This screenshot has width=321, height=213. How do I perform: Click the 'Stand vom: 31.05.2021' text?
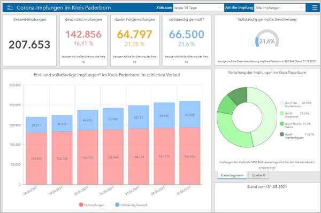(267, 187)
